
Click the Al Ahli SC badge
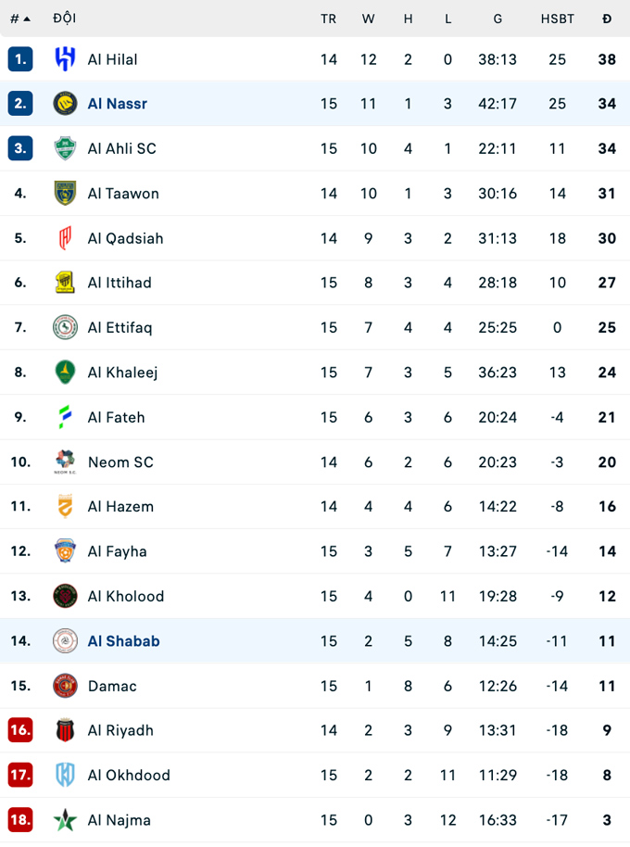tap(65, 148)
